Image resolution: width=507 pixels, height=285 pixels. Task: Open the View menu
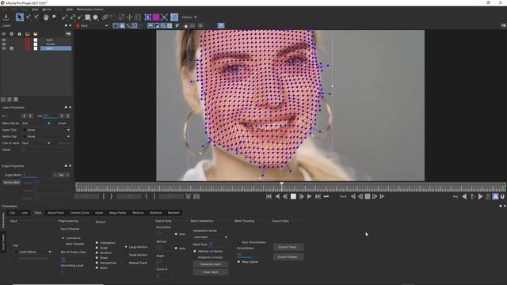[x=35, y=9]
